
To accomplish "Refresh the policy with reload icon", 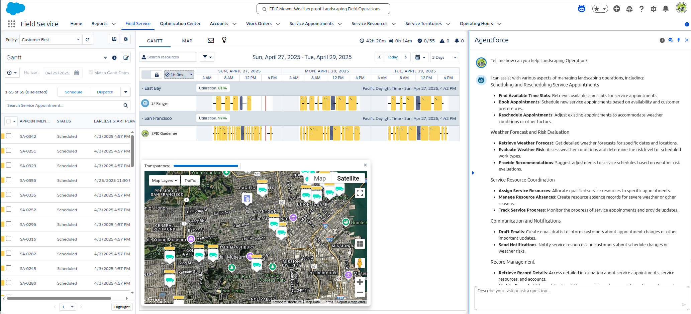I will [88, 39].
